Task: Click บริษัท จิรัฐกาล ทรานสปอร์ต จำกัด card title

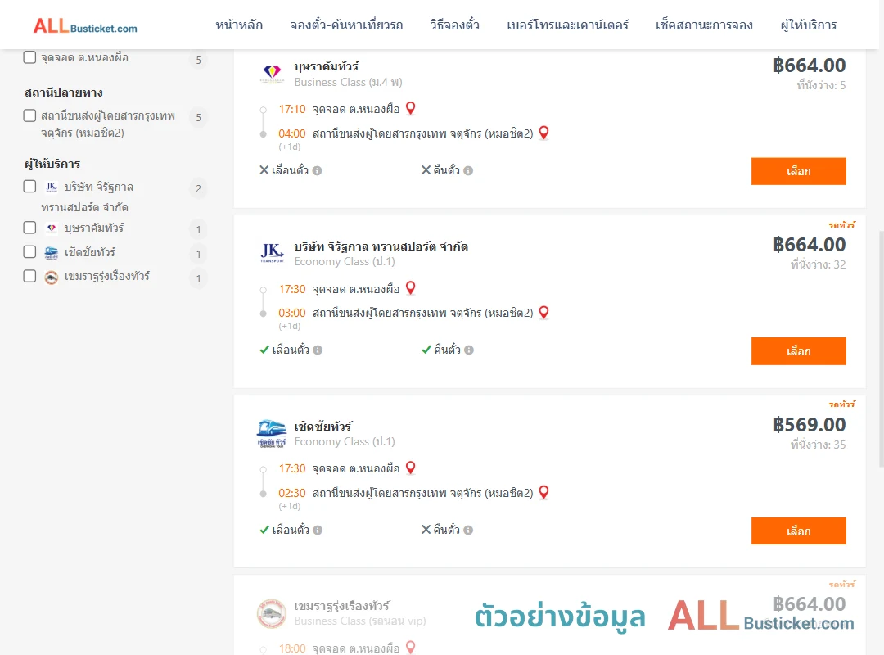Action: click(x=381, y=246)
